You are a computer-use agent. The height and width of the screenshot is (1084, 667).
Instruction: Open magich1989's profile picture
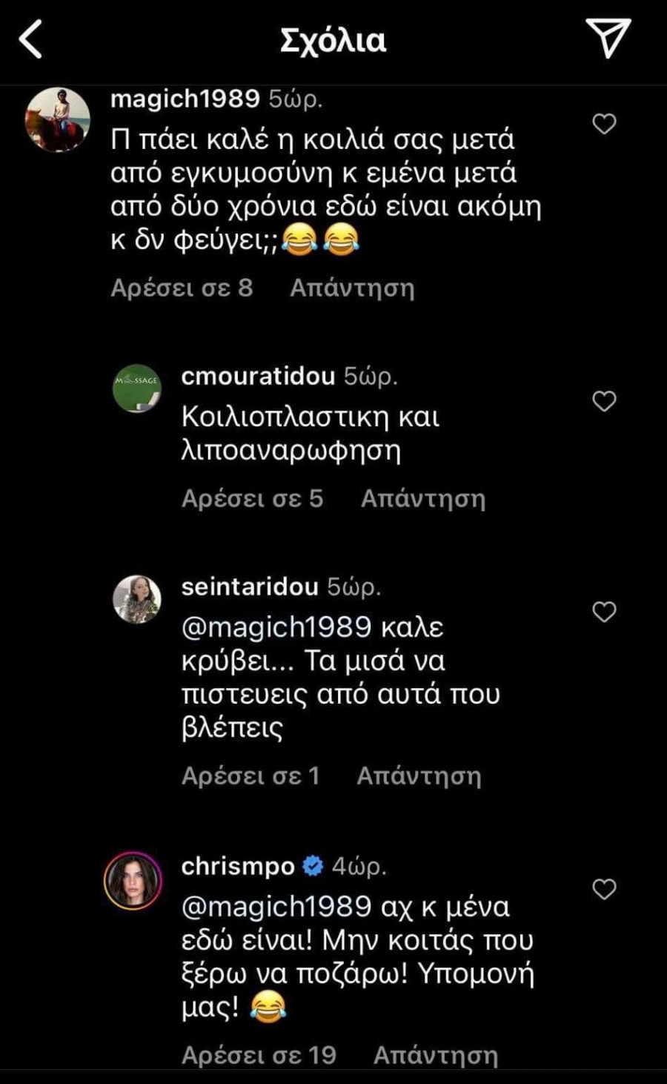[58, 119]
